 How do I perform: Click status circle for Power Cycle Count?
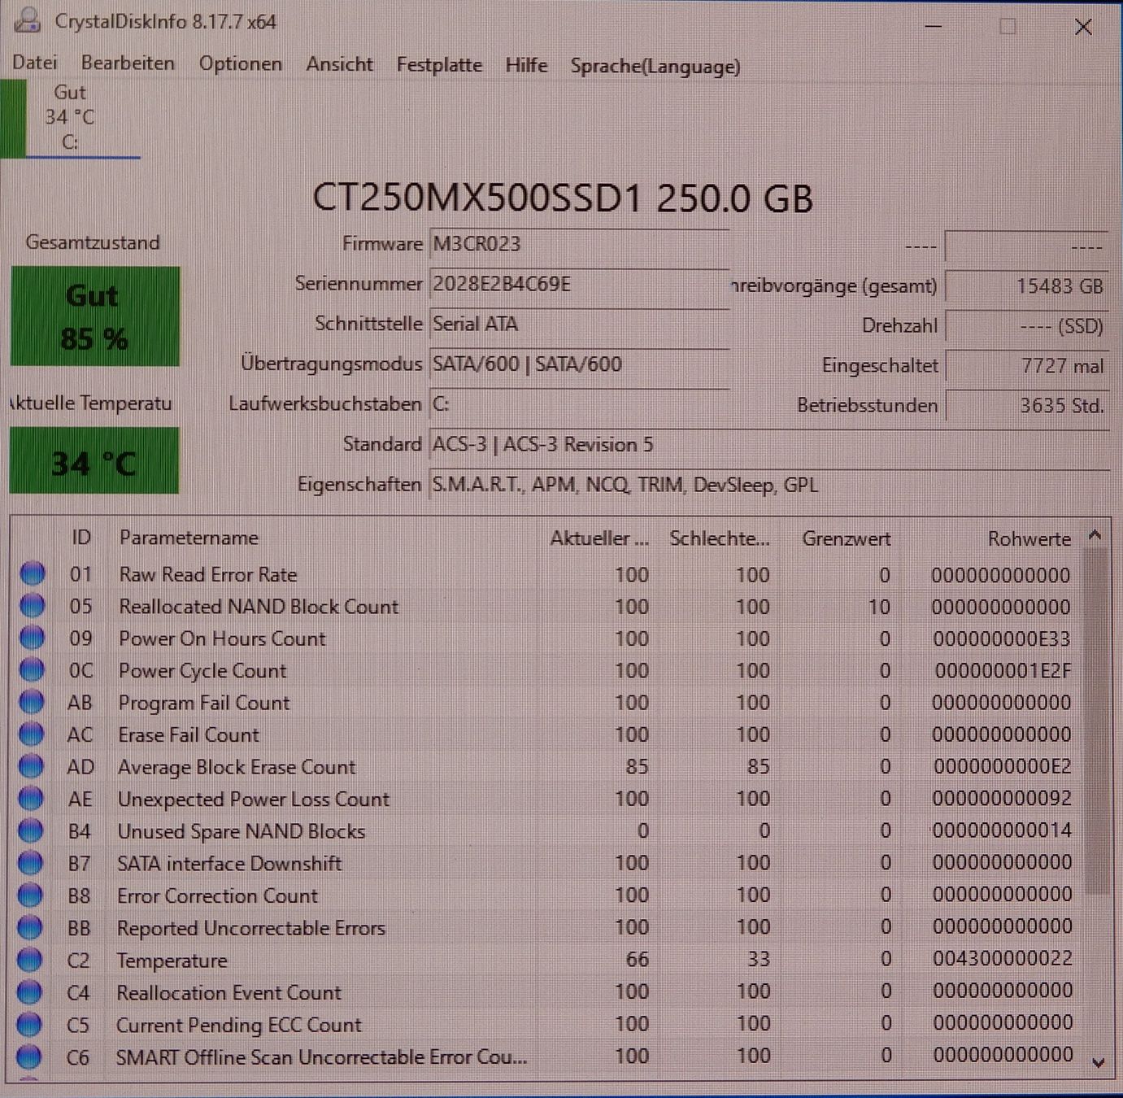point(32,669)
